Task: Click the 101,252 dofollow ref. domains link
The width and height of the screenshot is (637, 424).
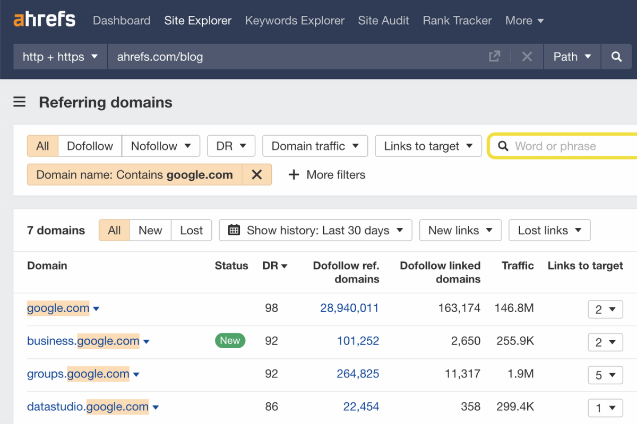Action: click(x=358, y=341)
